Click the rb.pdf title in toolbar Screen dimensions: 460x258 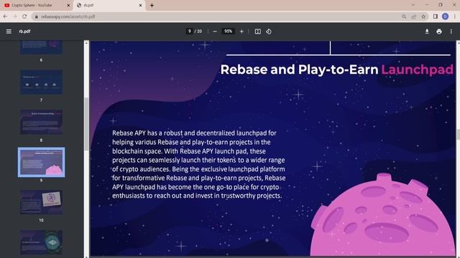[x=24, y=32]
